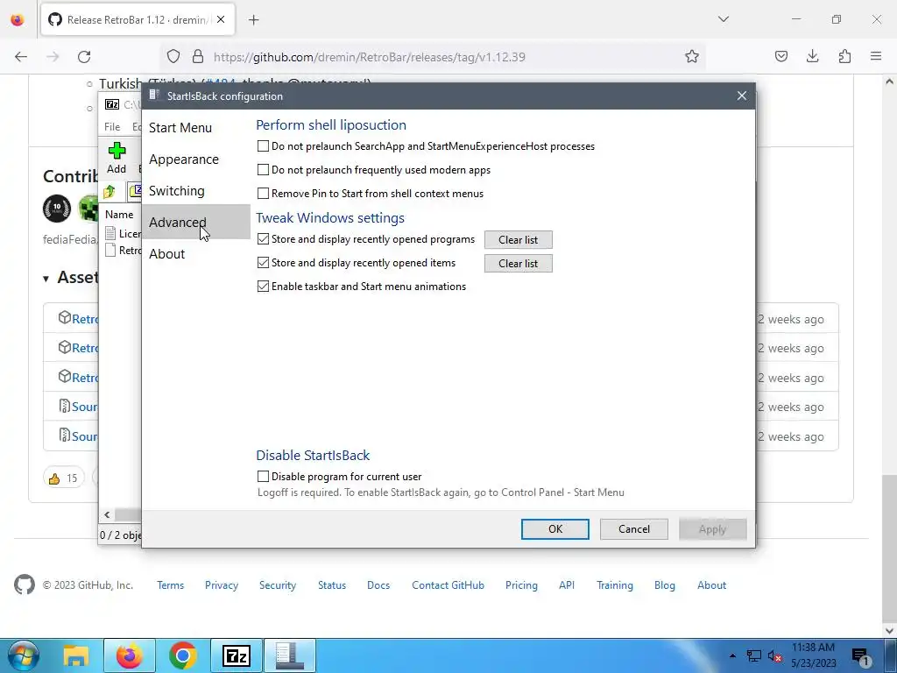This screenshot has width=897, height=673.
Task: Go back in Firefox
Action: click(21, 57)
